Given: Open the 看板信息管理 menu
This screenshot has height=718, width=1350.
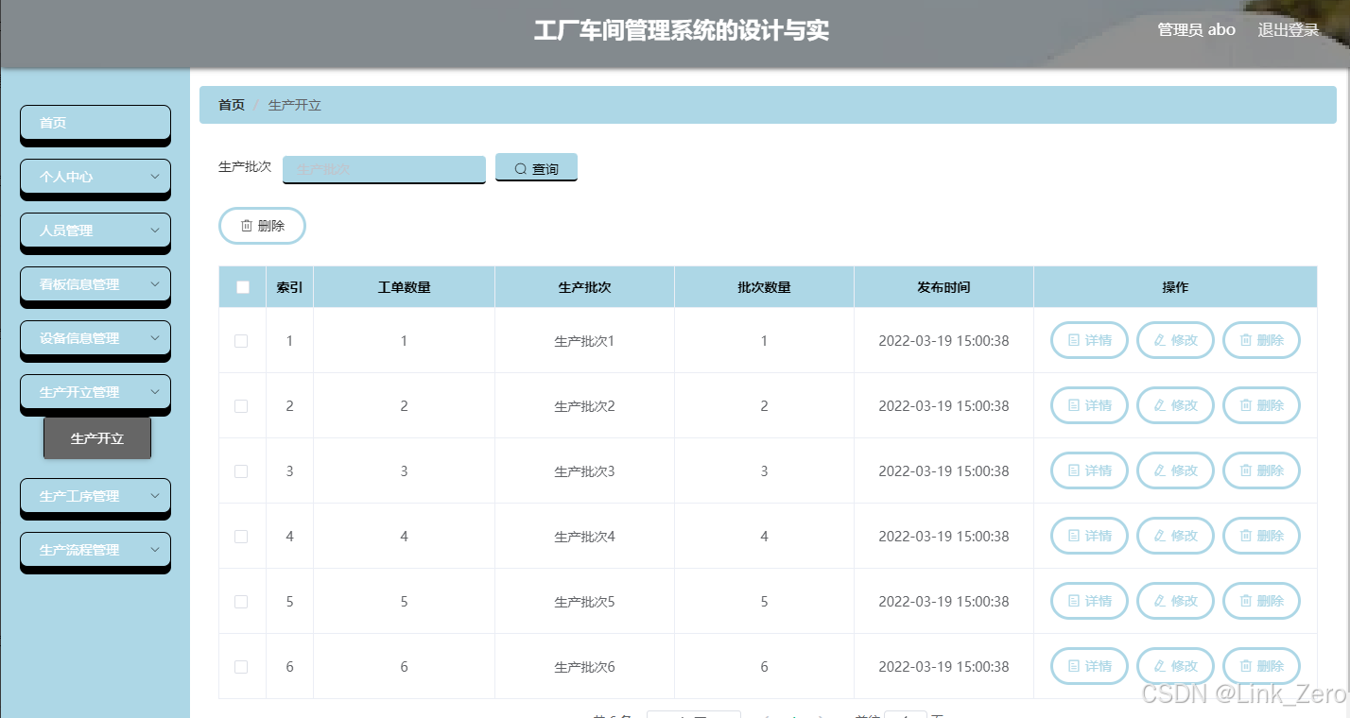Looking at the screenshot, I should click(95, 283).
